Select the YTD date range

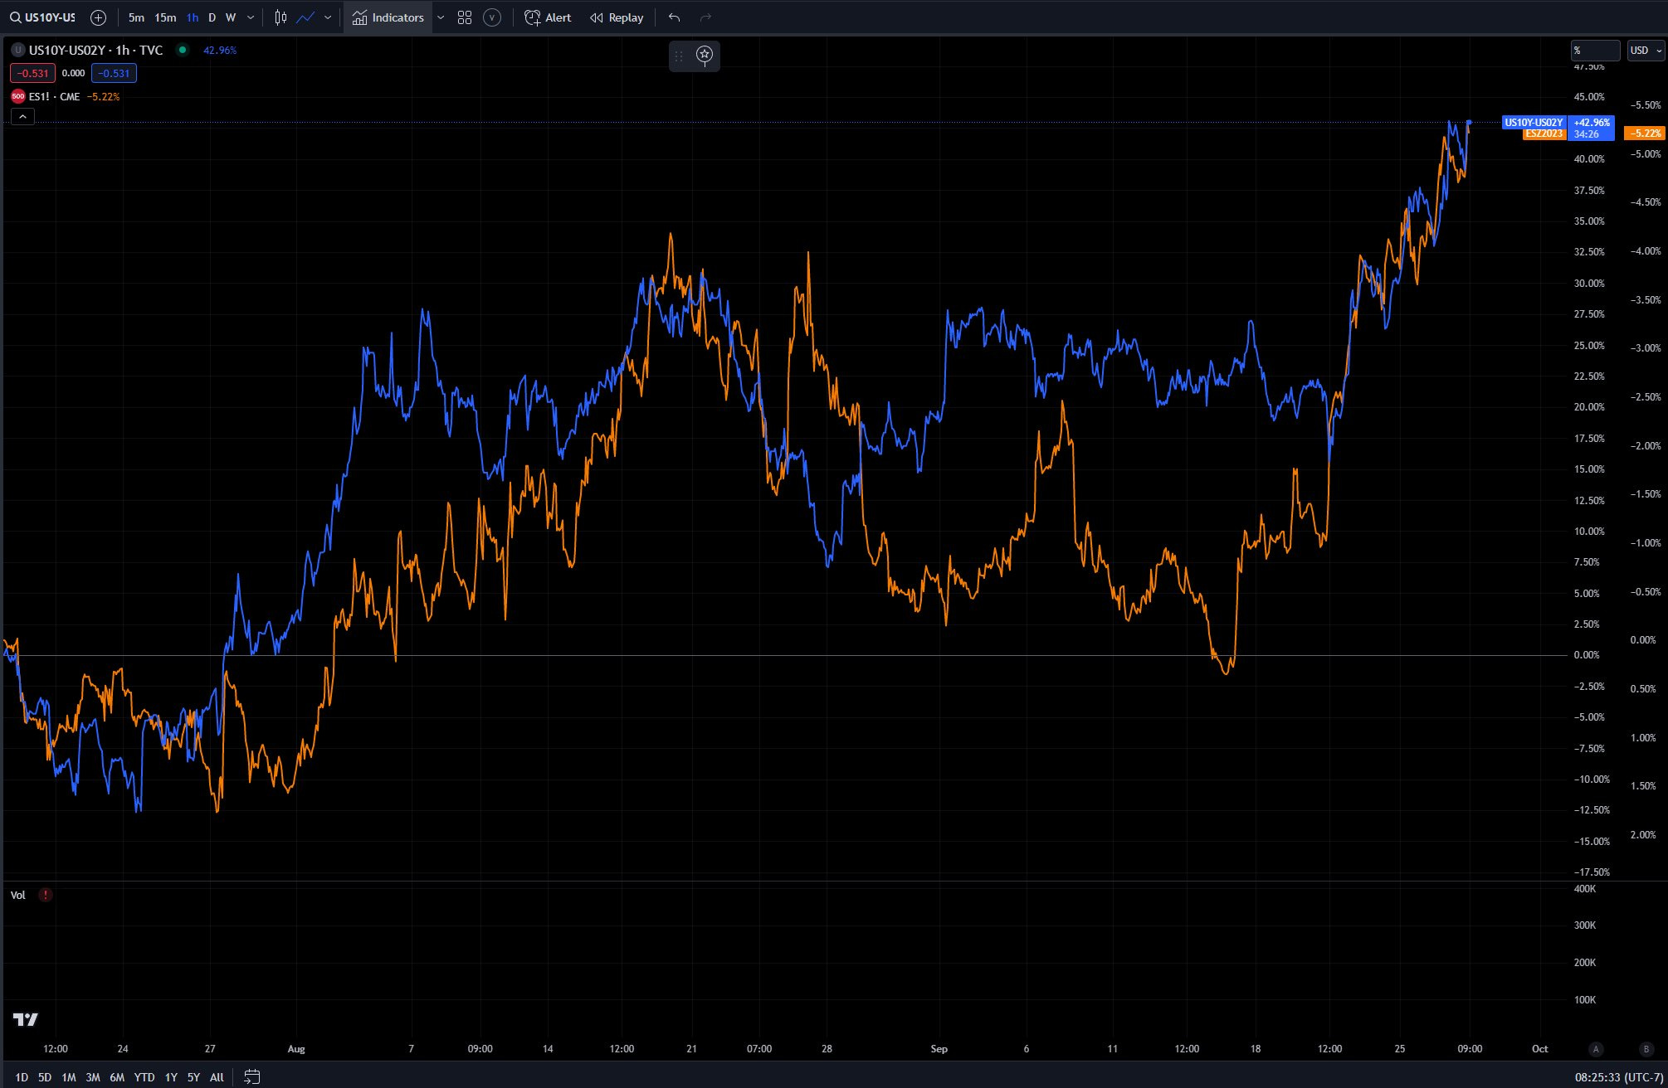click(x=144, y=1077)
